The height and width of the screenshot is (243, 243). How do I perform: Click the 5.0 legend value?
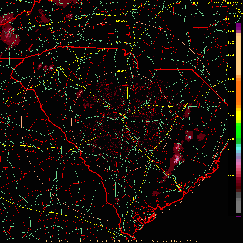231,102
